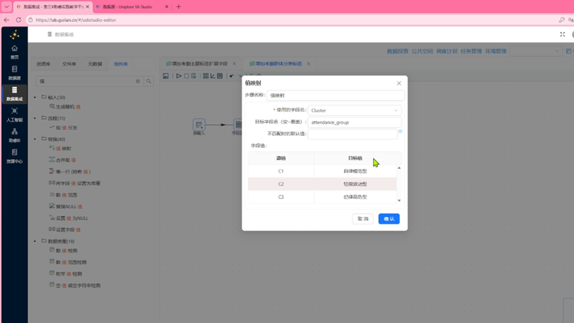Open 首页 home in sidebar
The image size is (574, 323).
15,52
